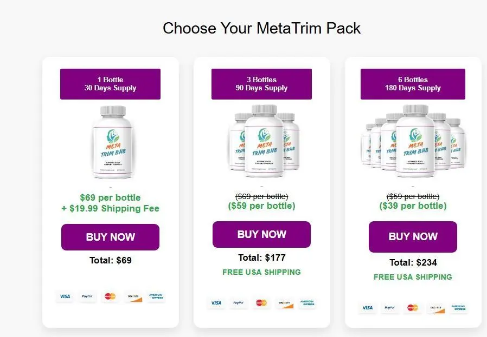Select the 3 Bottles 90 Days Supply banner

[261, 84]
